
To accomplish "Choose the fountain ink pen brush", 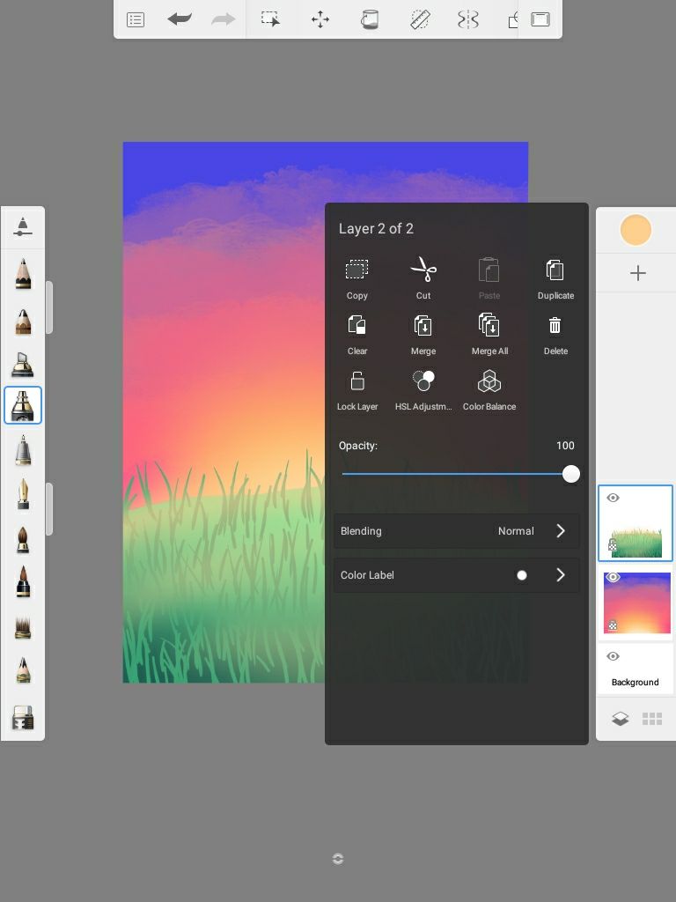I will 23,494.
